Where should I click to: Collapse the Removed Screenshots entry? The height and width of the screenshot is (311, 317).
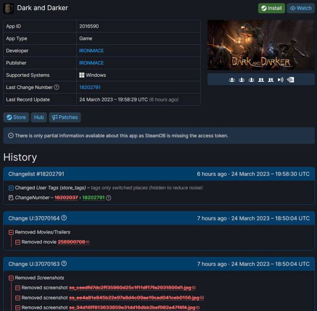point(11,278)
